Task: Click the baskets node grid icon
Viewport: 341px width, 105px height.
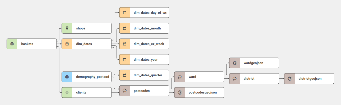Action: [x=12, y=44]
